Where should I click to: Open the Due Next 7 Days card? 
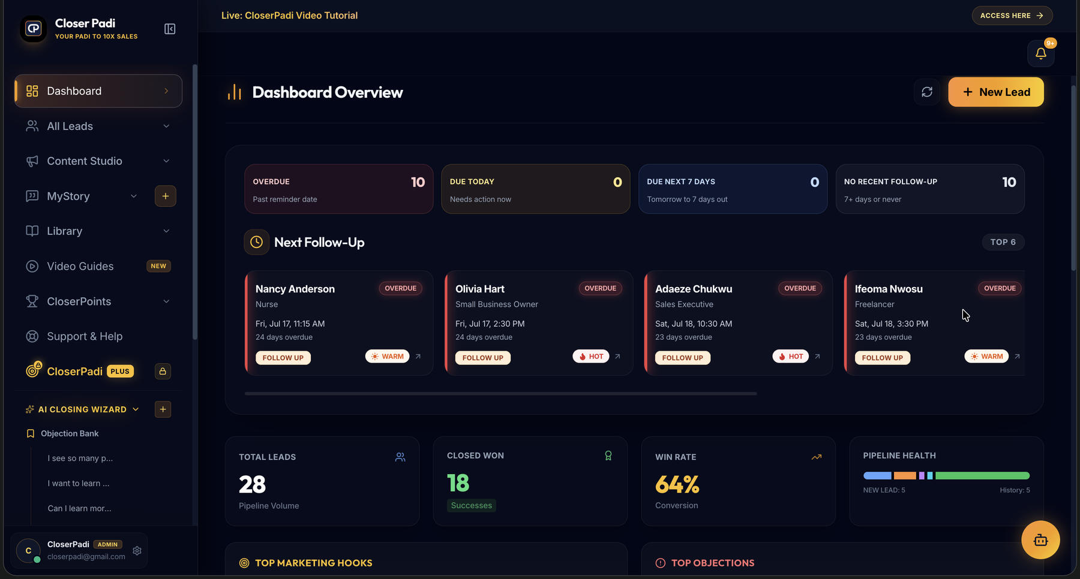point(733,189)
